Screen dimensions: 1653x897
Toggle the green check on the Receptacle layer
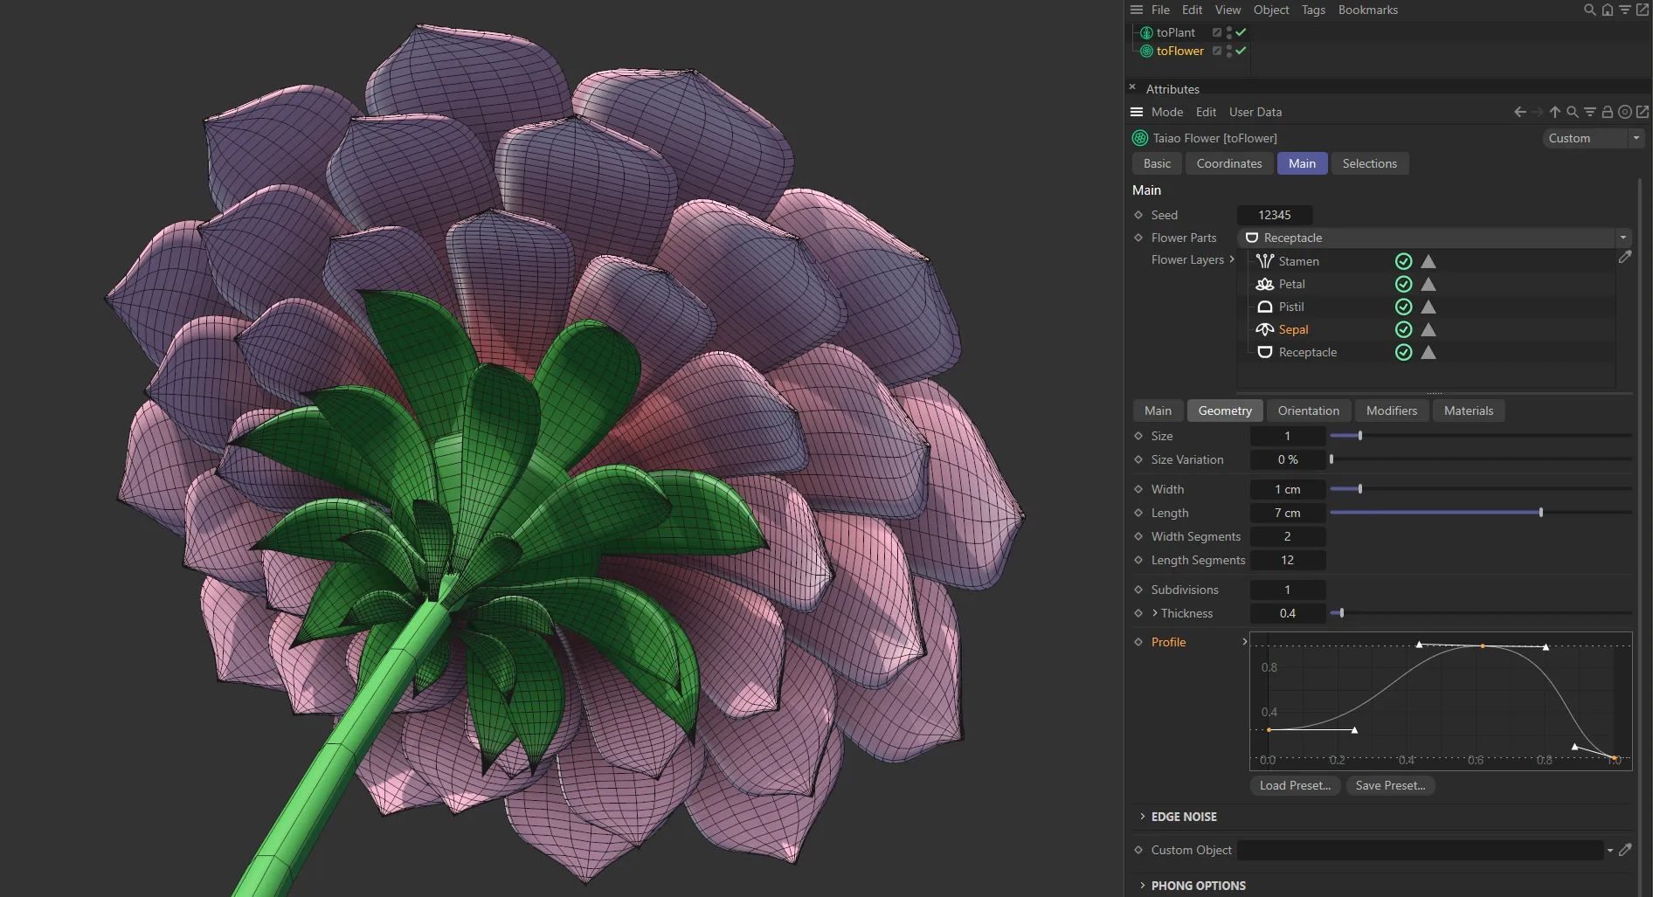tap(1403, 352)
